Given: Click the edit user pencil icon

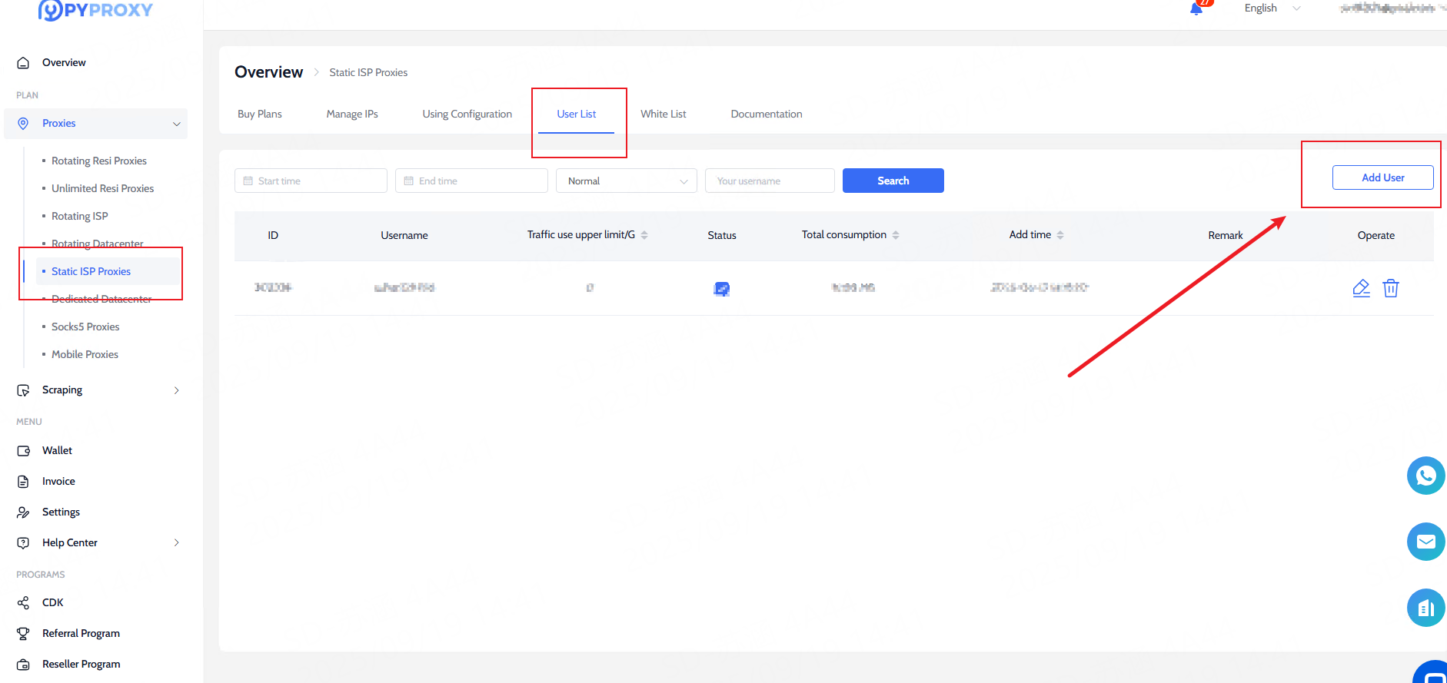Looking at the screenshot, I should [x=1361, y=288].
